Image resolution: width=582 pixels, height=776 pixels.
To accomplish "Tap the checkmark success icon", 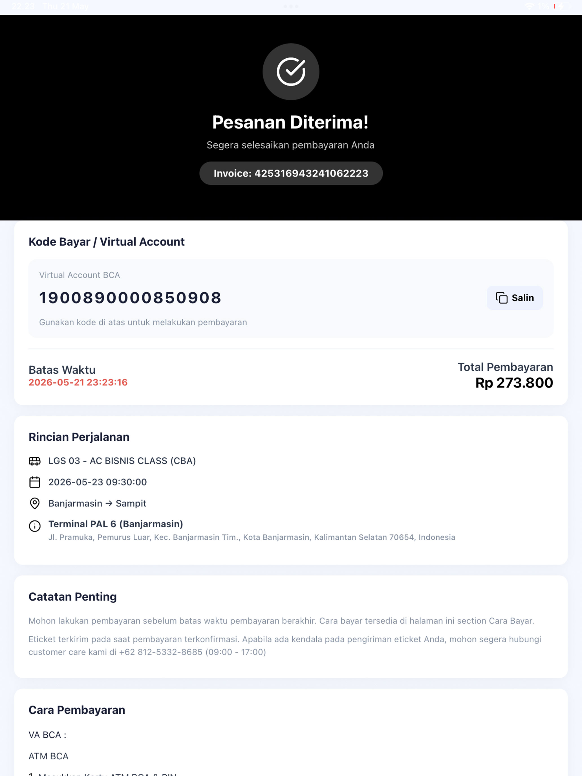I will [x=291, y=72].
